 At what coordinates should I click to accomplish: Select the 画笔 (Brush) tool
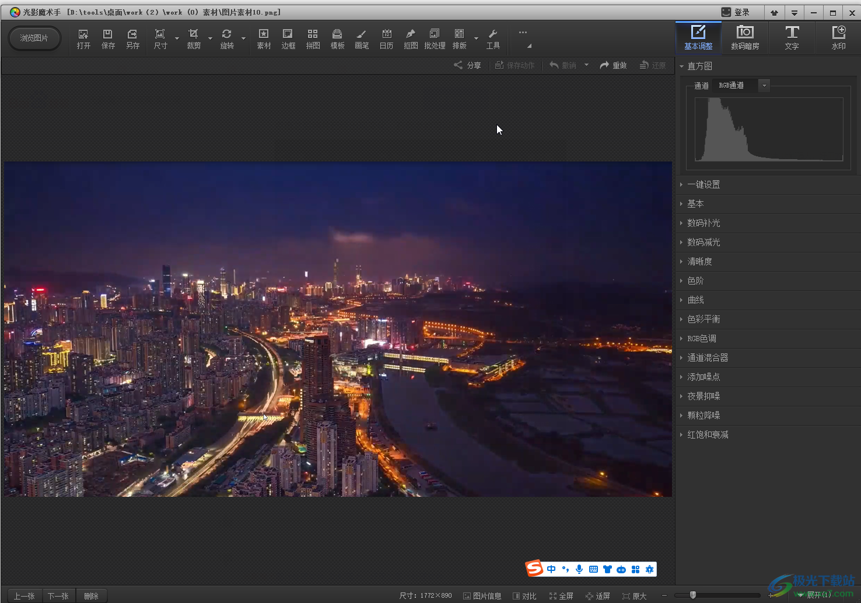click(362, 38)
